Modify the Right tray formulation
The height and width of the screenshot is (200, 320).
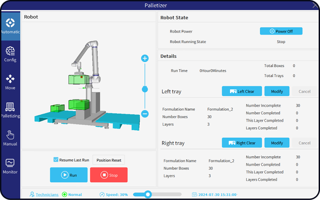coord(277,143)
